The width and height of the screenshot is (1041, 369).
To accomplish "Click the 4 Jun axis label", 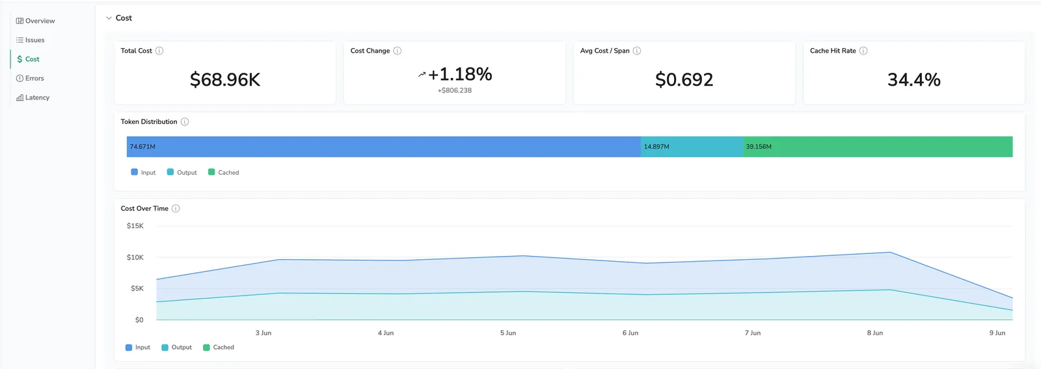I will (x=386, y=333).
